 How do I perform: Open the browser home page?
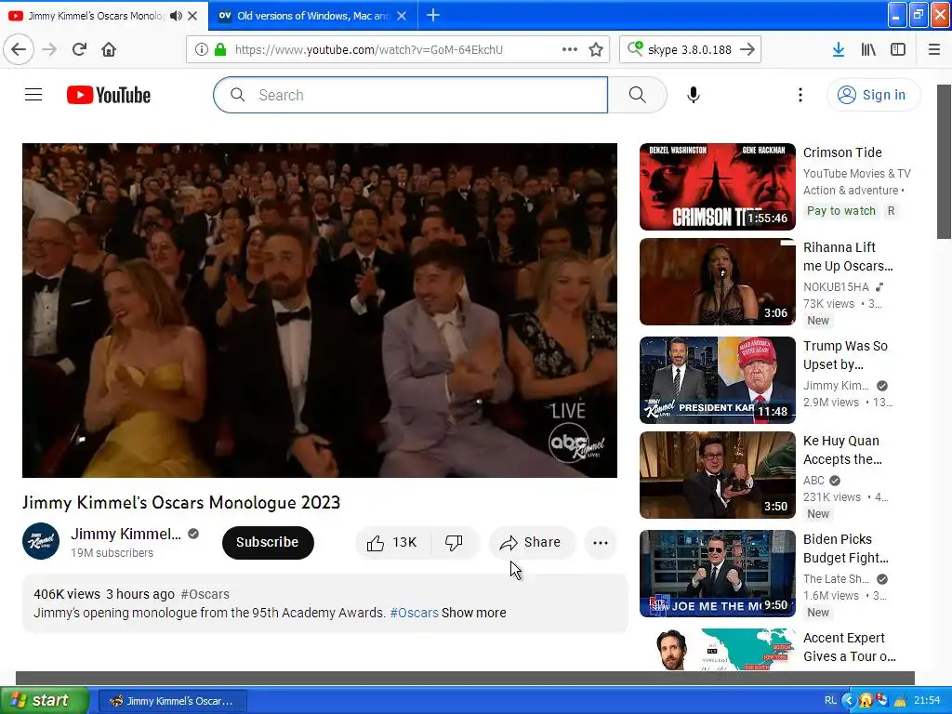[109, 49]
